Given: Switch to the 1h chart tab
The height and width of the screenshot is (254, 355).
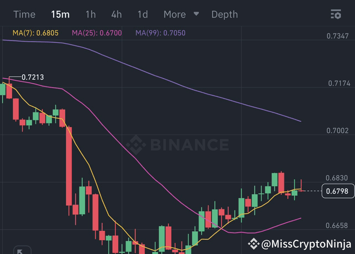Looking at the screenshot, I should 90,14.
